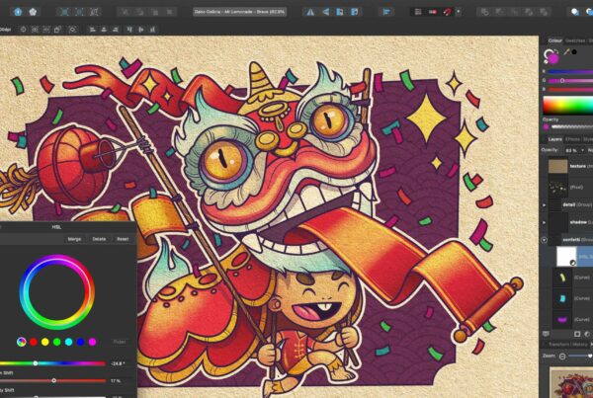
Task: Click the third view mode toolbar icon
Action: 94,12
